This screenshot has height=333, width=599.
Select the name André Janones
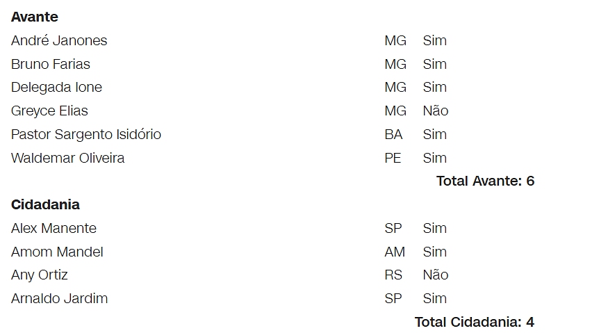click(x=59, y=40)
